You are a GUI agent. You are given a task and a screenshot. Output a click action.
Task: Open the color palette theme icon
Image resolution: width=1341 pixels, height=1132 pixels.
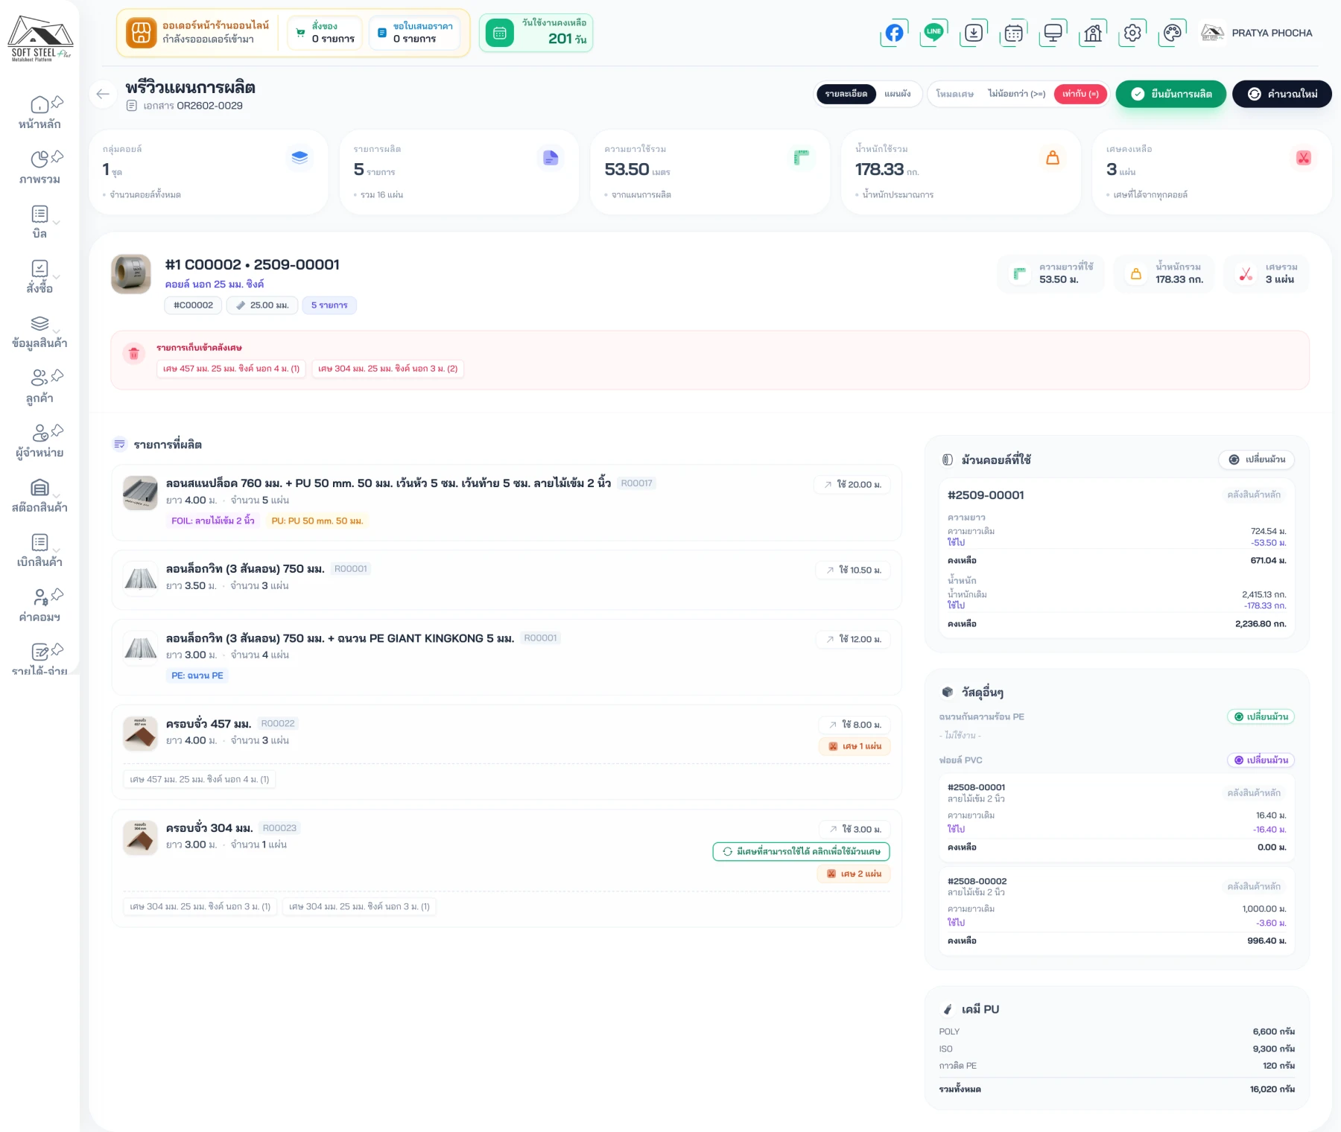point(1172,33)
